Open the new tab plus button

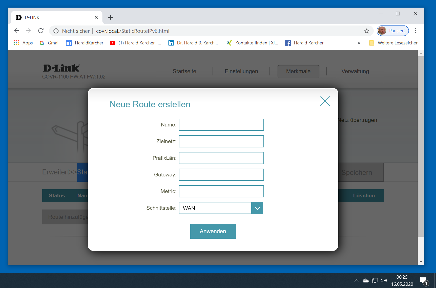click(x=110, y=17)
